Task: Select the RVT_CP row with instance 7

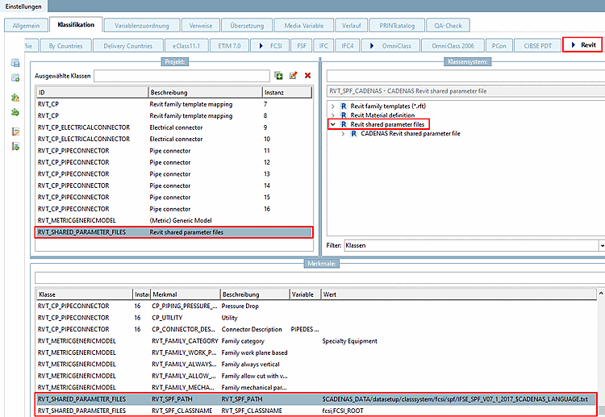Action: click(174, 104)
